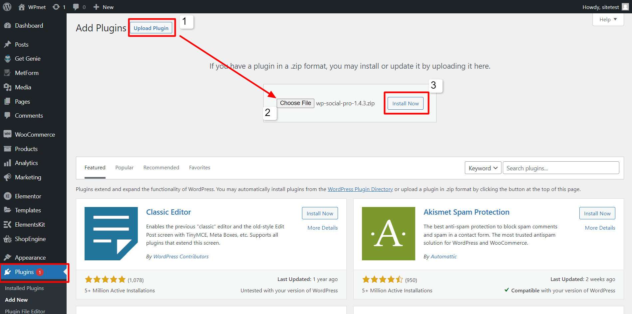Click the Plugins update count badge
Screen dimensions: 632x314
coord(40,272)
